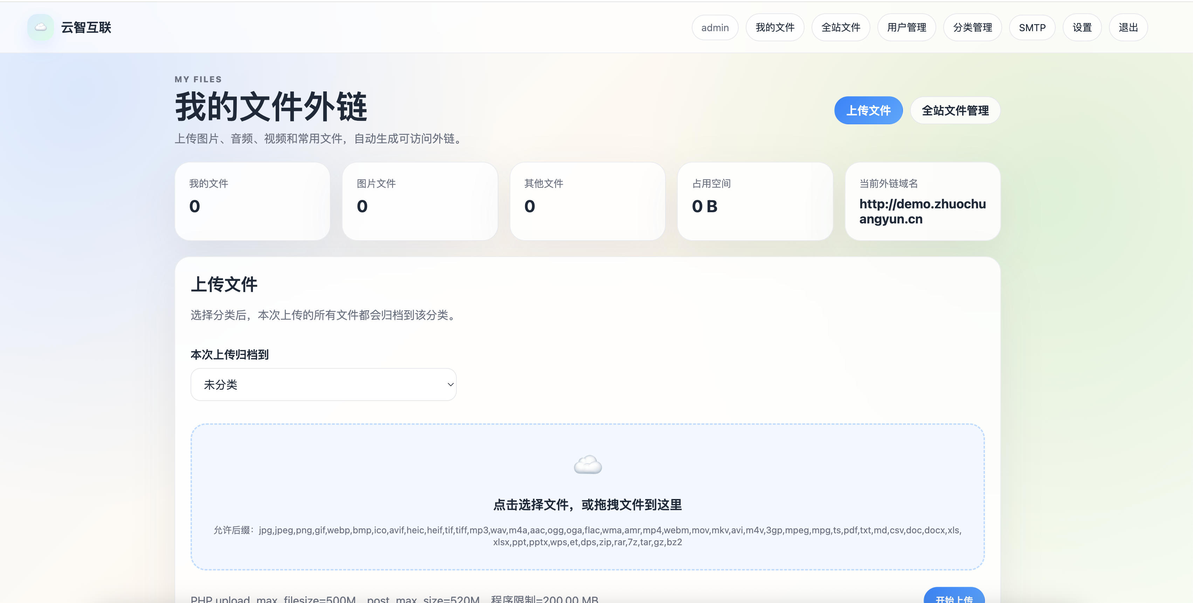Click the MY FILES caption text
1193x603 pixels.
pyautogui.click(x=198, y=79)
